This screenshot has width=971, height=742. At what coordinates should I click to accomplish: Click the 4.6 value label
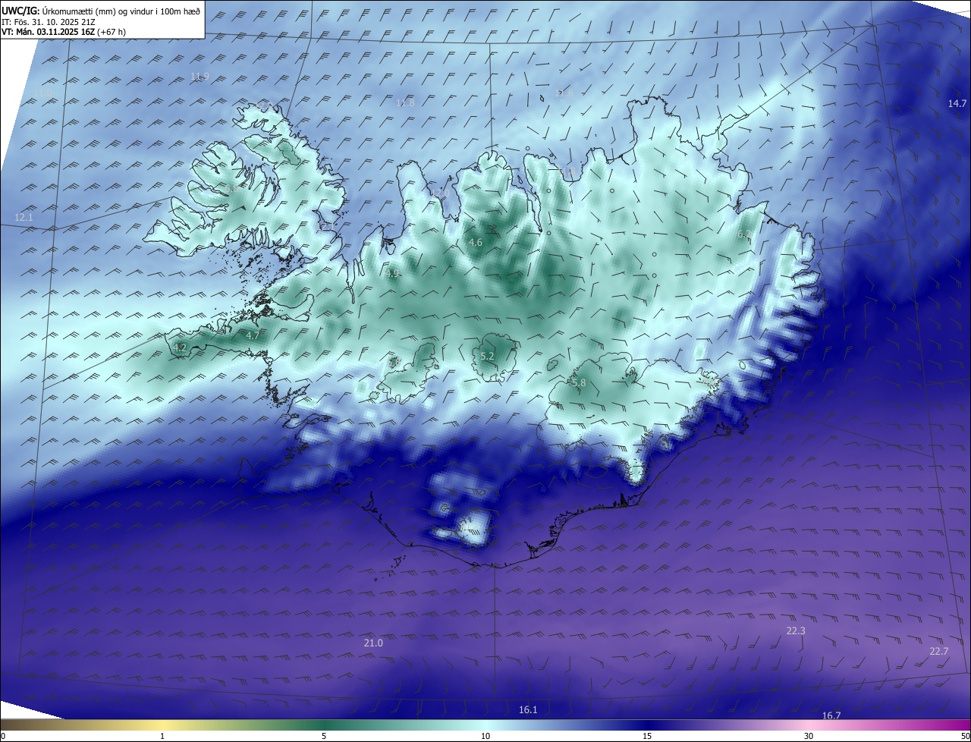click(476, 243)
